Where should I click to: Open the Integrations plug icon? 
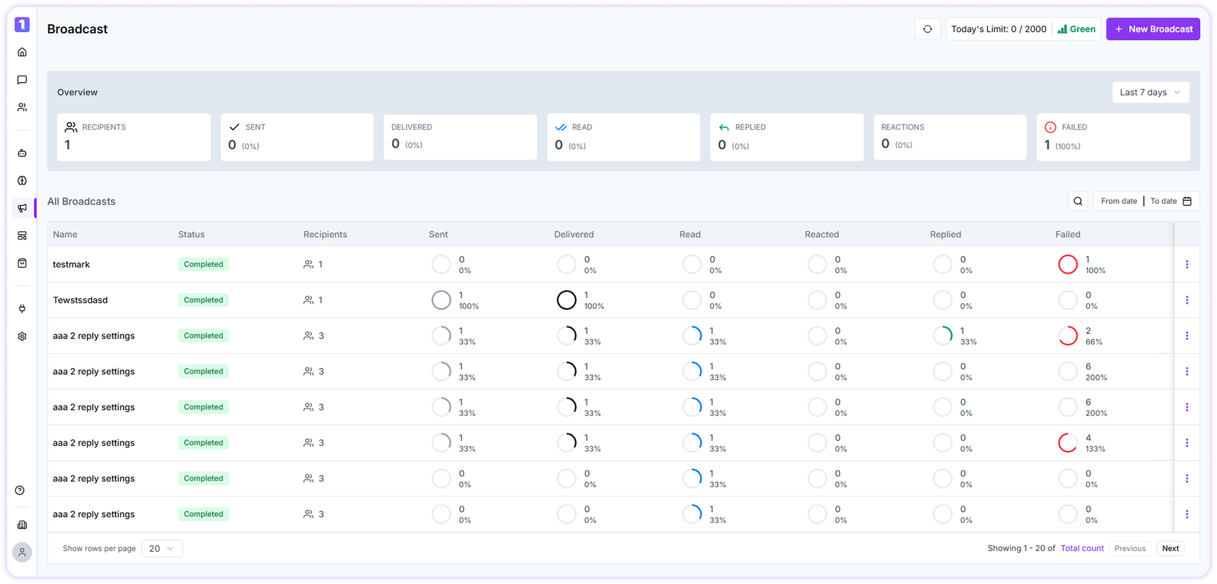22,308
